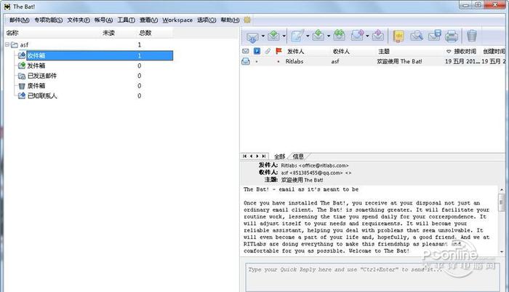Click the Forward message toolbar icon
509x292 pixels.
(358, 36)
